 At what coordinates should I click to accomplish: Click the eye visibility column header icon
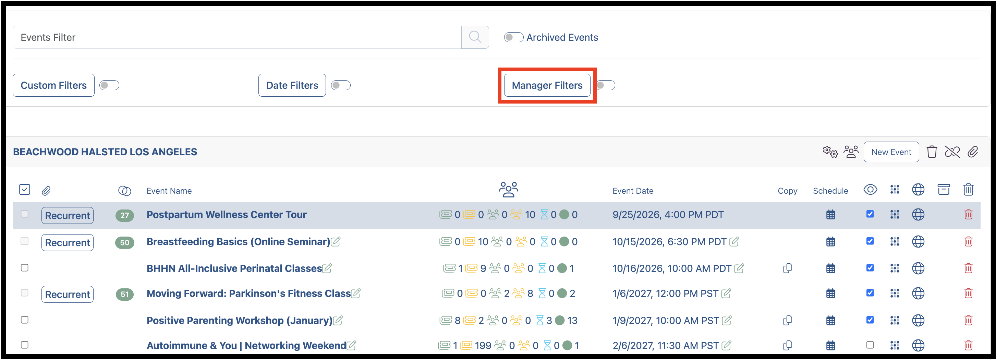pos(870,190)
